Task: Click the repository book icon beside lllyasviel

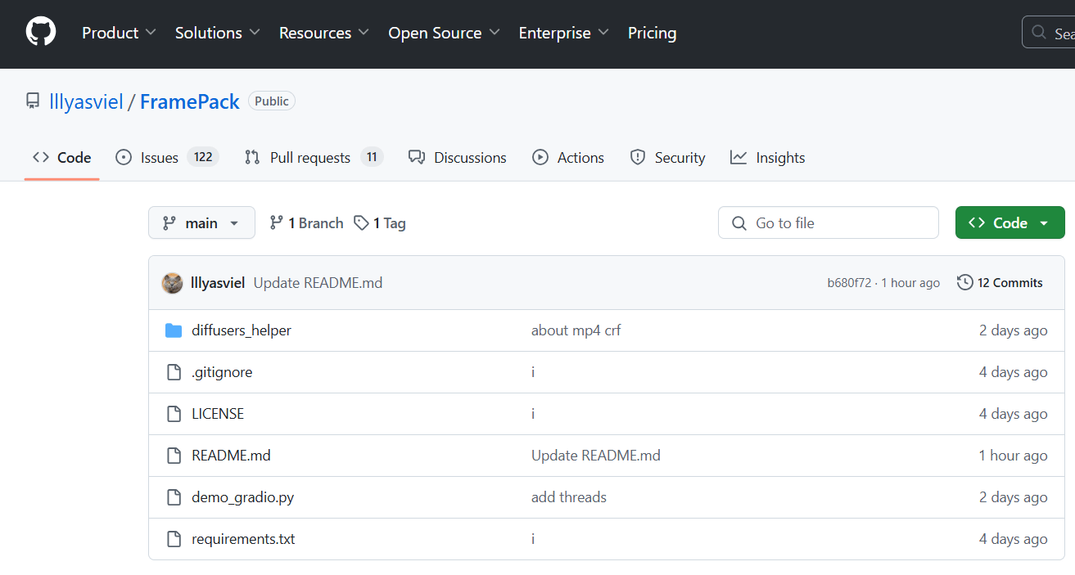Action: tap(33, 101)
